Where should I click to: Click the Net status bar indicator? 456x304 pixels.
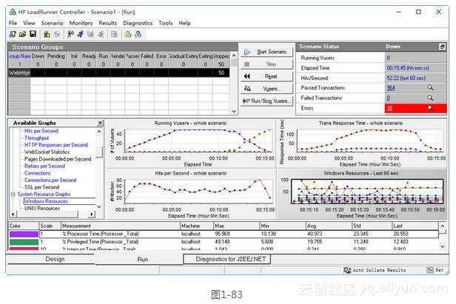(x=435, y=270)
